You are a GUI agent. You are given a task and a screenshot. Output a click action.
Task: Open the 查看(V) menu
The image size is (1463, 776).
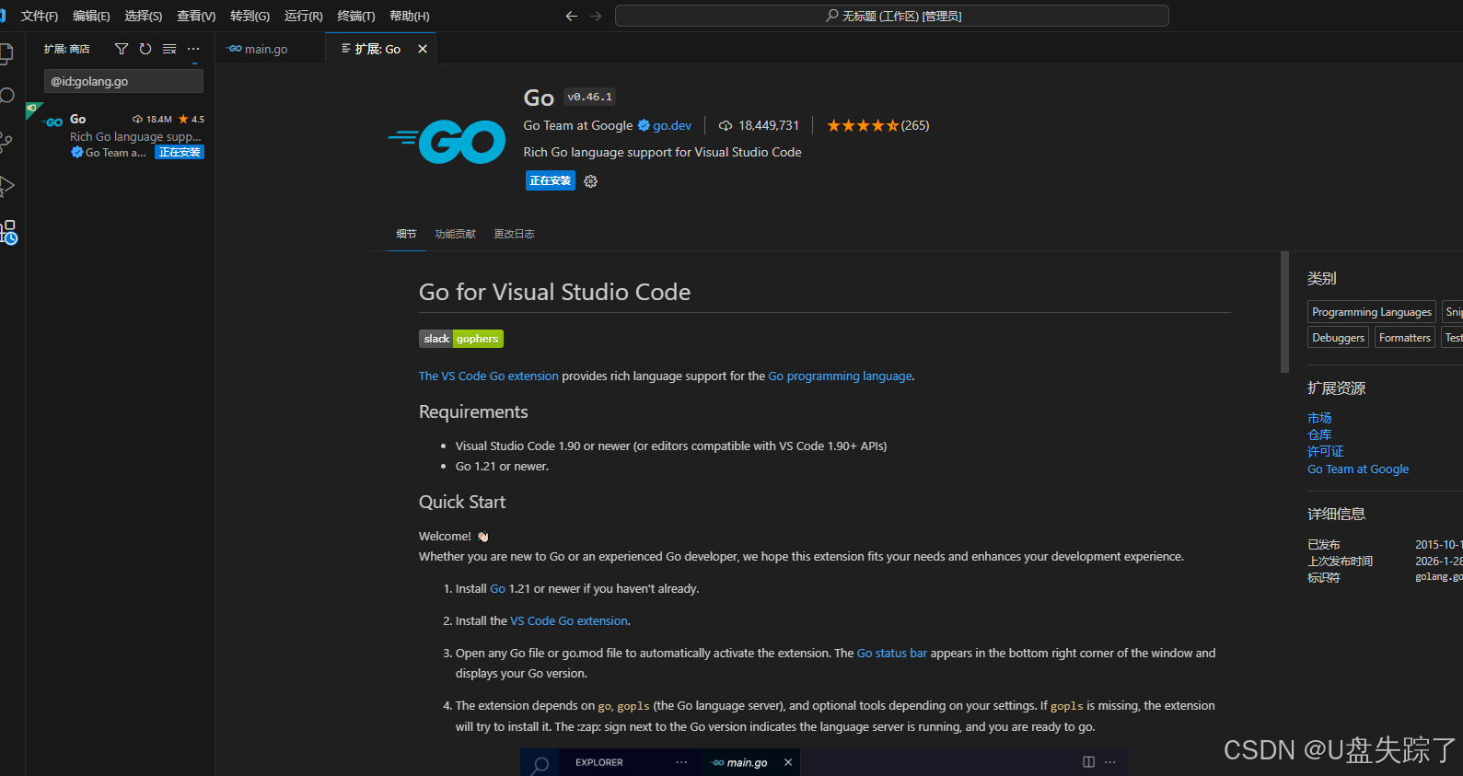click(196, 16)
